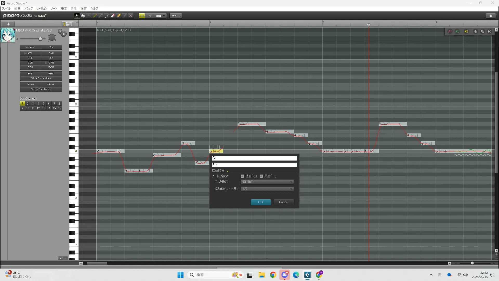Toggle the green vibrato curve display icon
This screenshot has height=281, width=499.
[x=458, y=31]
